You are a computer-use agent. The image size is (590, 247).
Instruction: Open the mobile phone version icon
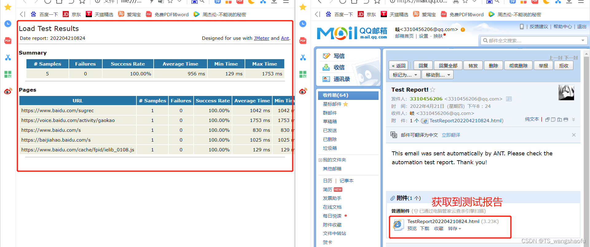tap(522, 27)
